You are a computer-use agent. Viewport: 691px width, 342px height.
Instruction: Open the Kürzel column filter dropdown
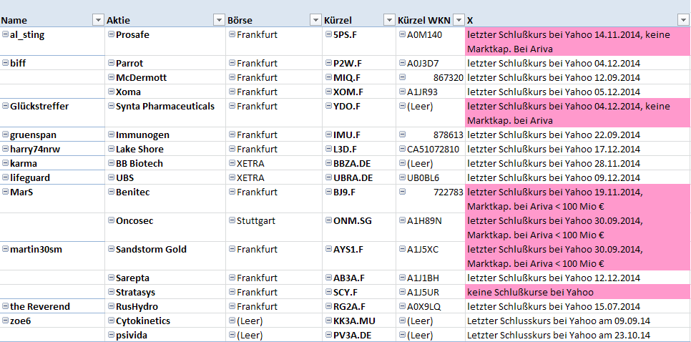click(388, 20)
